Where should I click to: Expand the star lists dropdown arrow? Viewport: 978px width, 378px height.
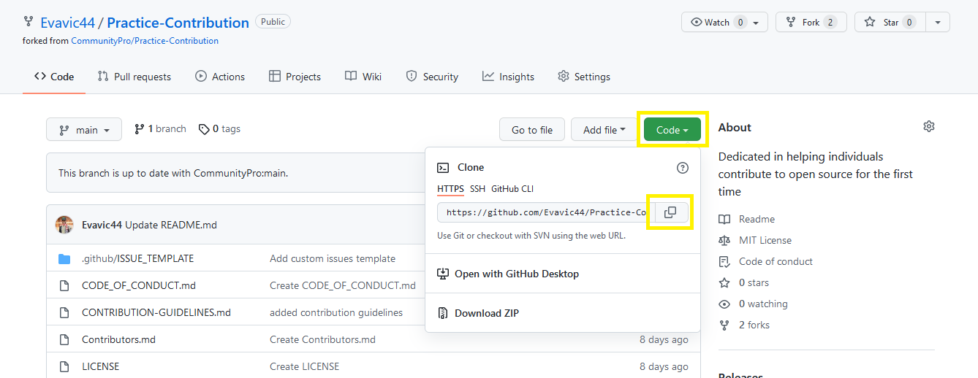[938, 23]
